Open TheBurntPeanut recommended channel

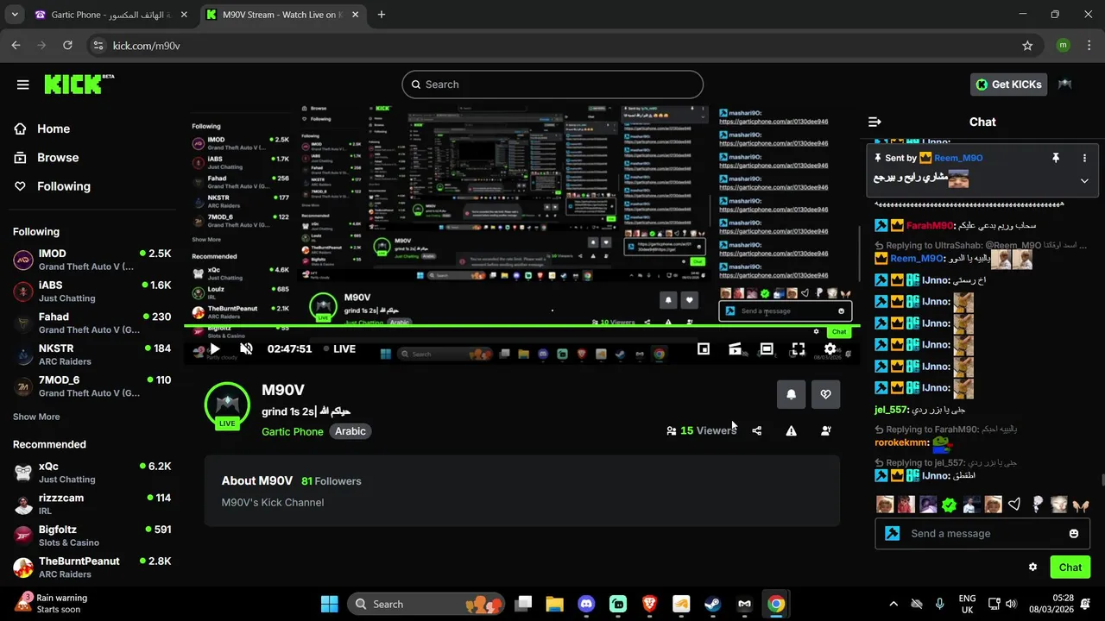92,567
